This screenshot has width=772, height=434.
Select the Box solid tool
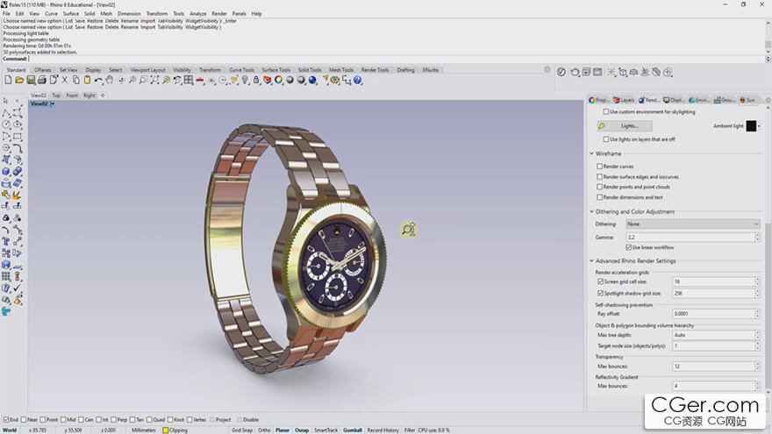point(6,171)
